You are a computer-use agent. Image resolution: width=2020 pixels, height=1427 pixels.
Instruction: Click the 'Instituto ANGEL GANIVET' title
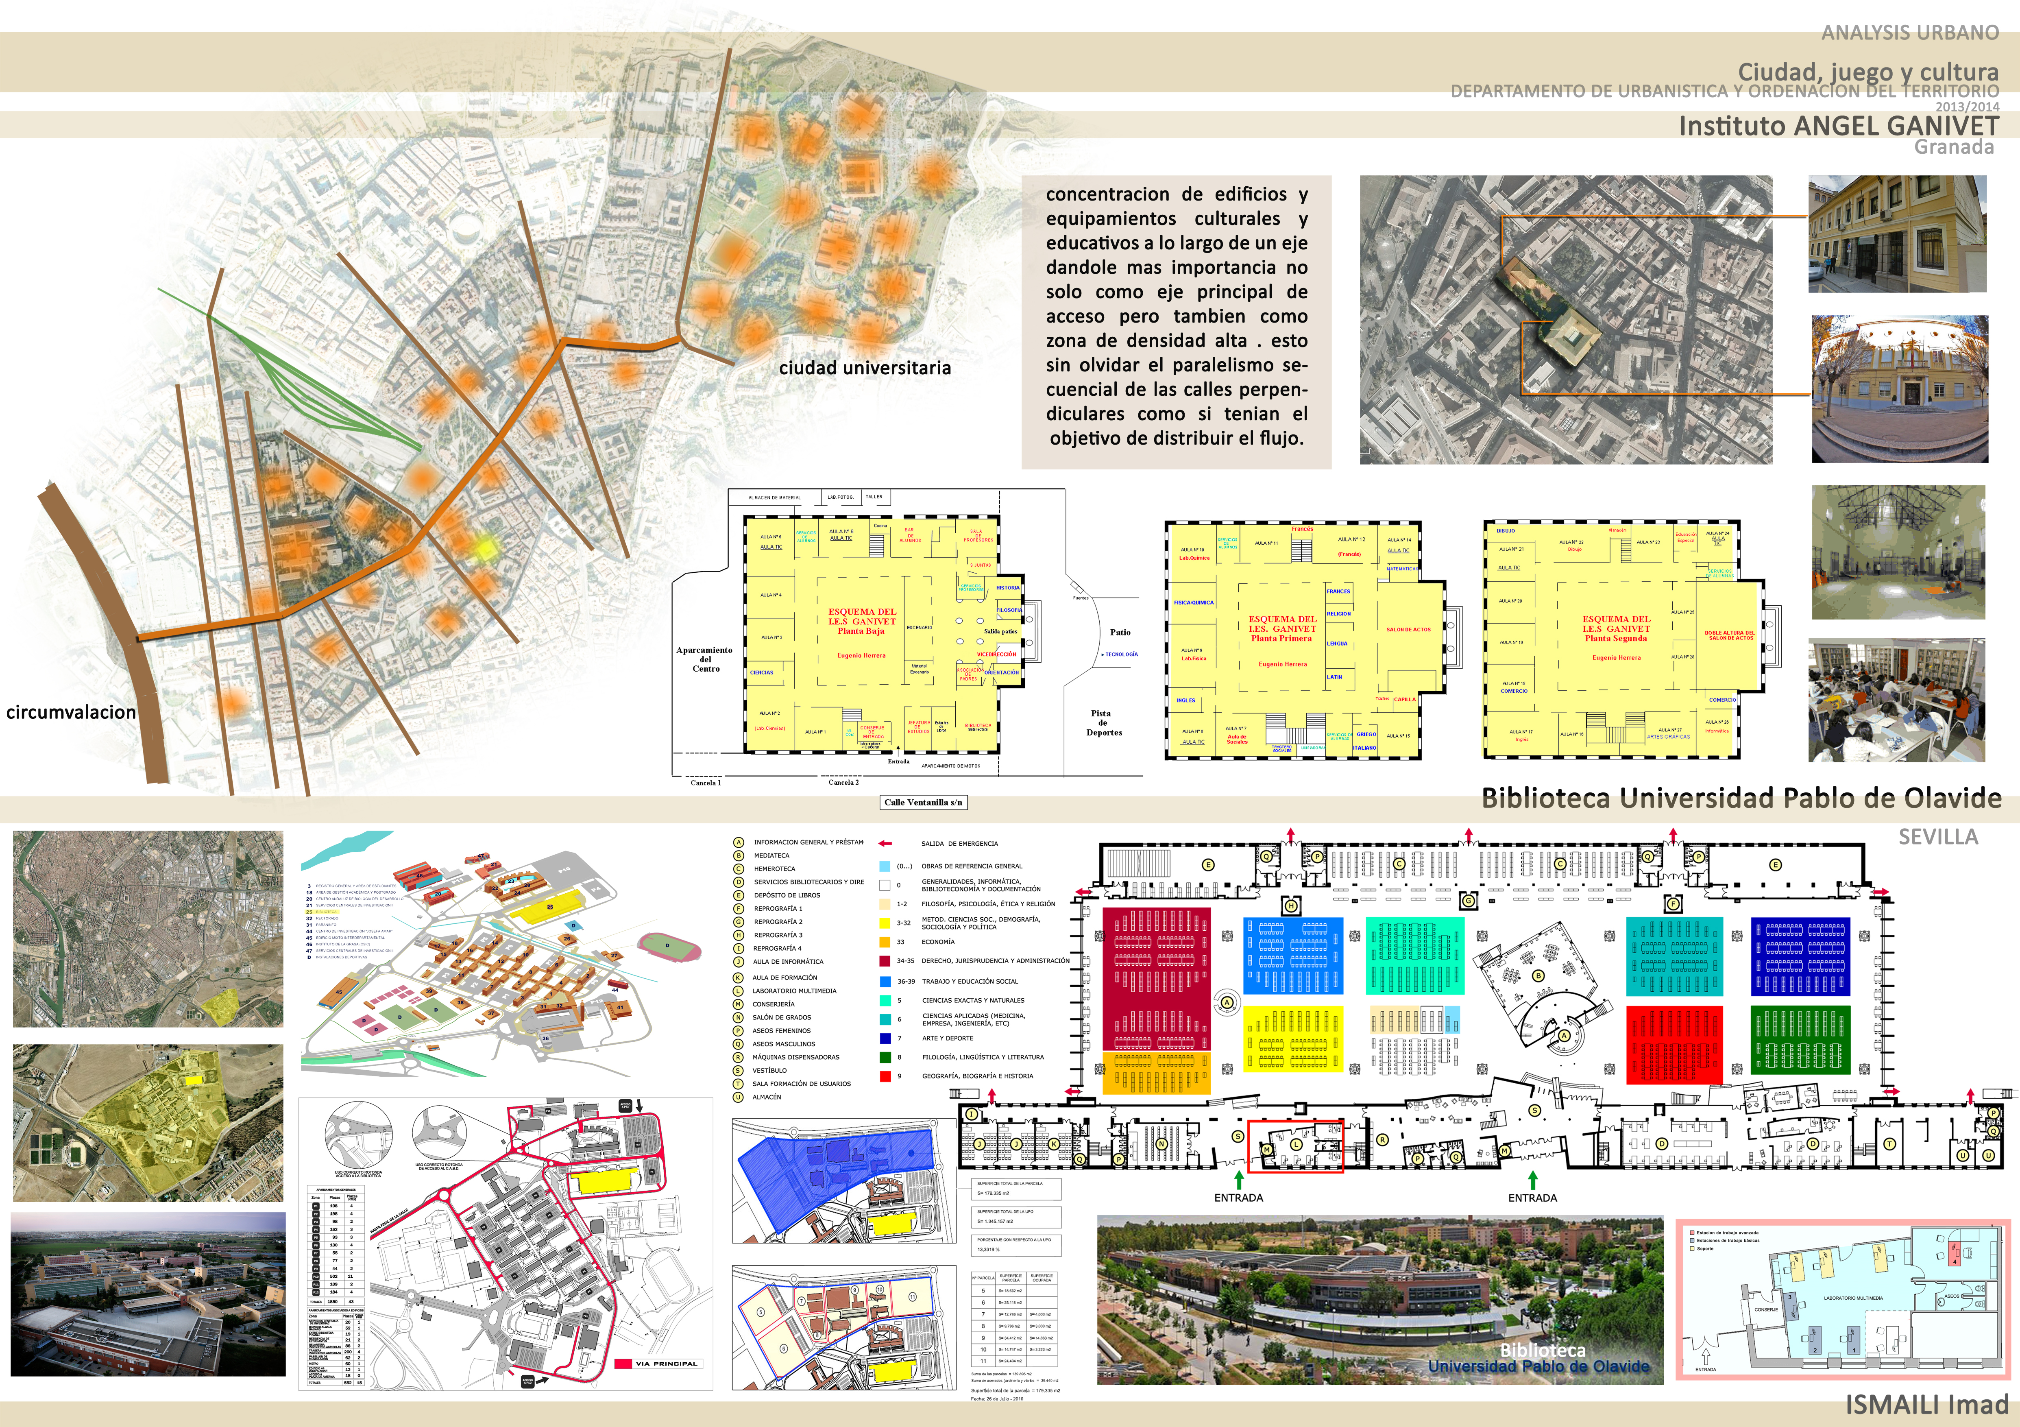pyautogui.click(x=1839, y=126)
